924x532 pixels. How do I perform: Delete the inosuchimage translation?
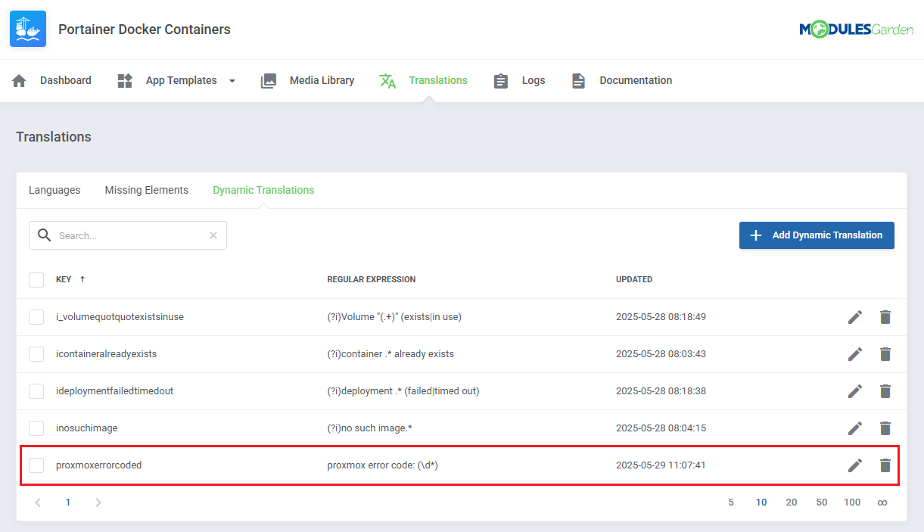tap(885, 428)
